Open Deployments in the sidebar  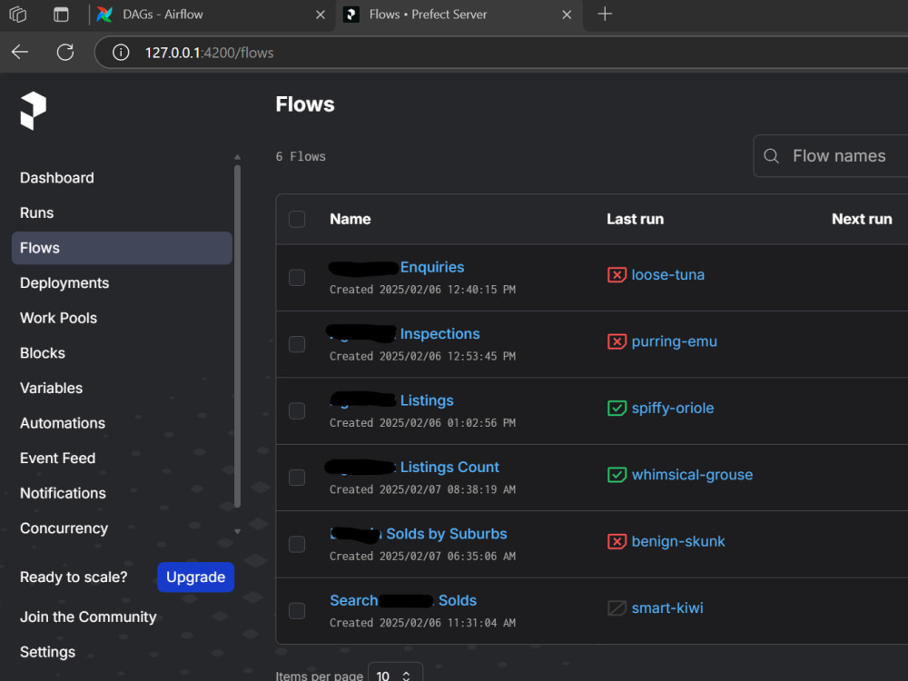tap(64, 282)
